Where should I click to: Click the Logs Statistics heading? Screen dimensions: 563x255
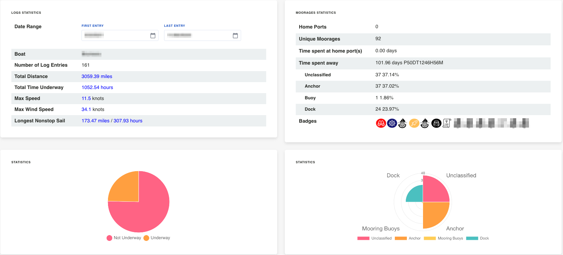26,13
